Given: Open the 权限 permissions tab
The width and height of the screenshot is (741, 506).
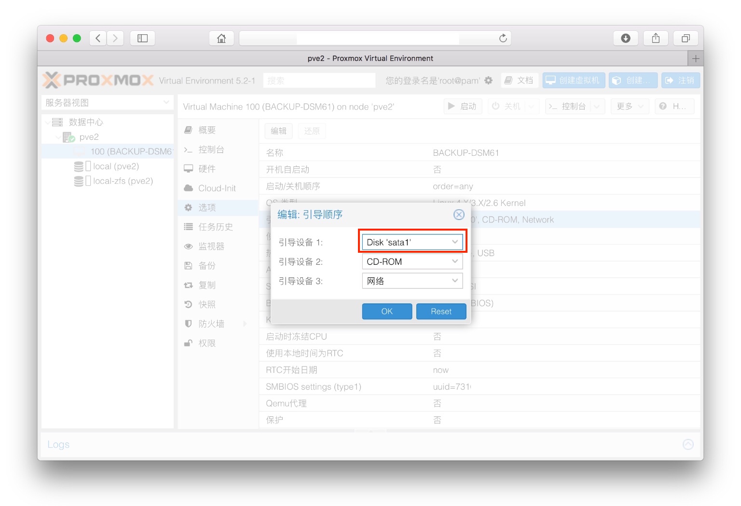Looking at the screenshot, I should pyautogui.click(x=218, y=343).
